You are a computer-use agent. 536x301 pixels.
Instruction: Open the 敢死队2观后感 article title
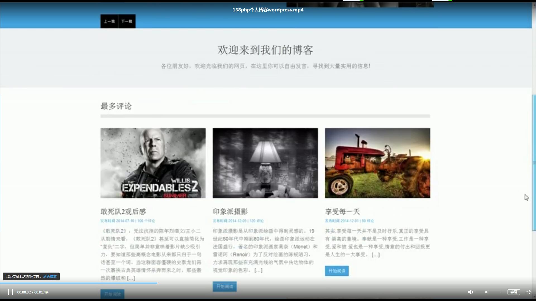click(123, 212)
